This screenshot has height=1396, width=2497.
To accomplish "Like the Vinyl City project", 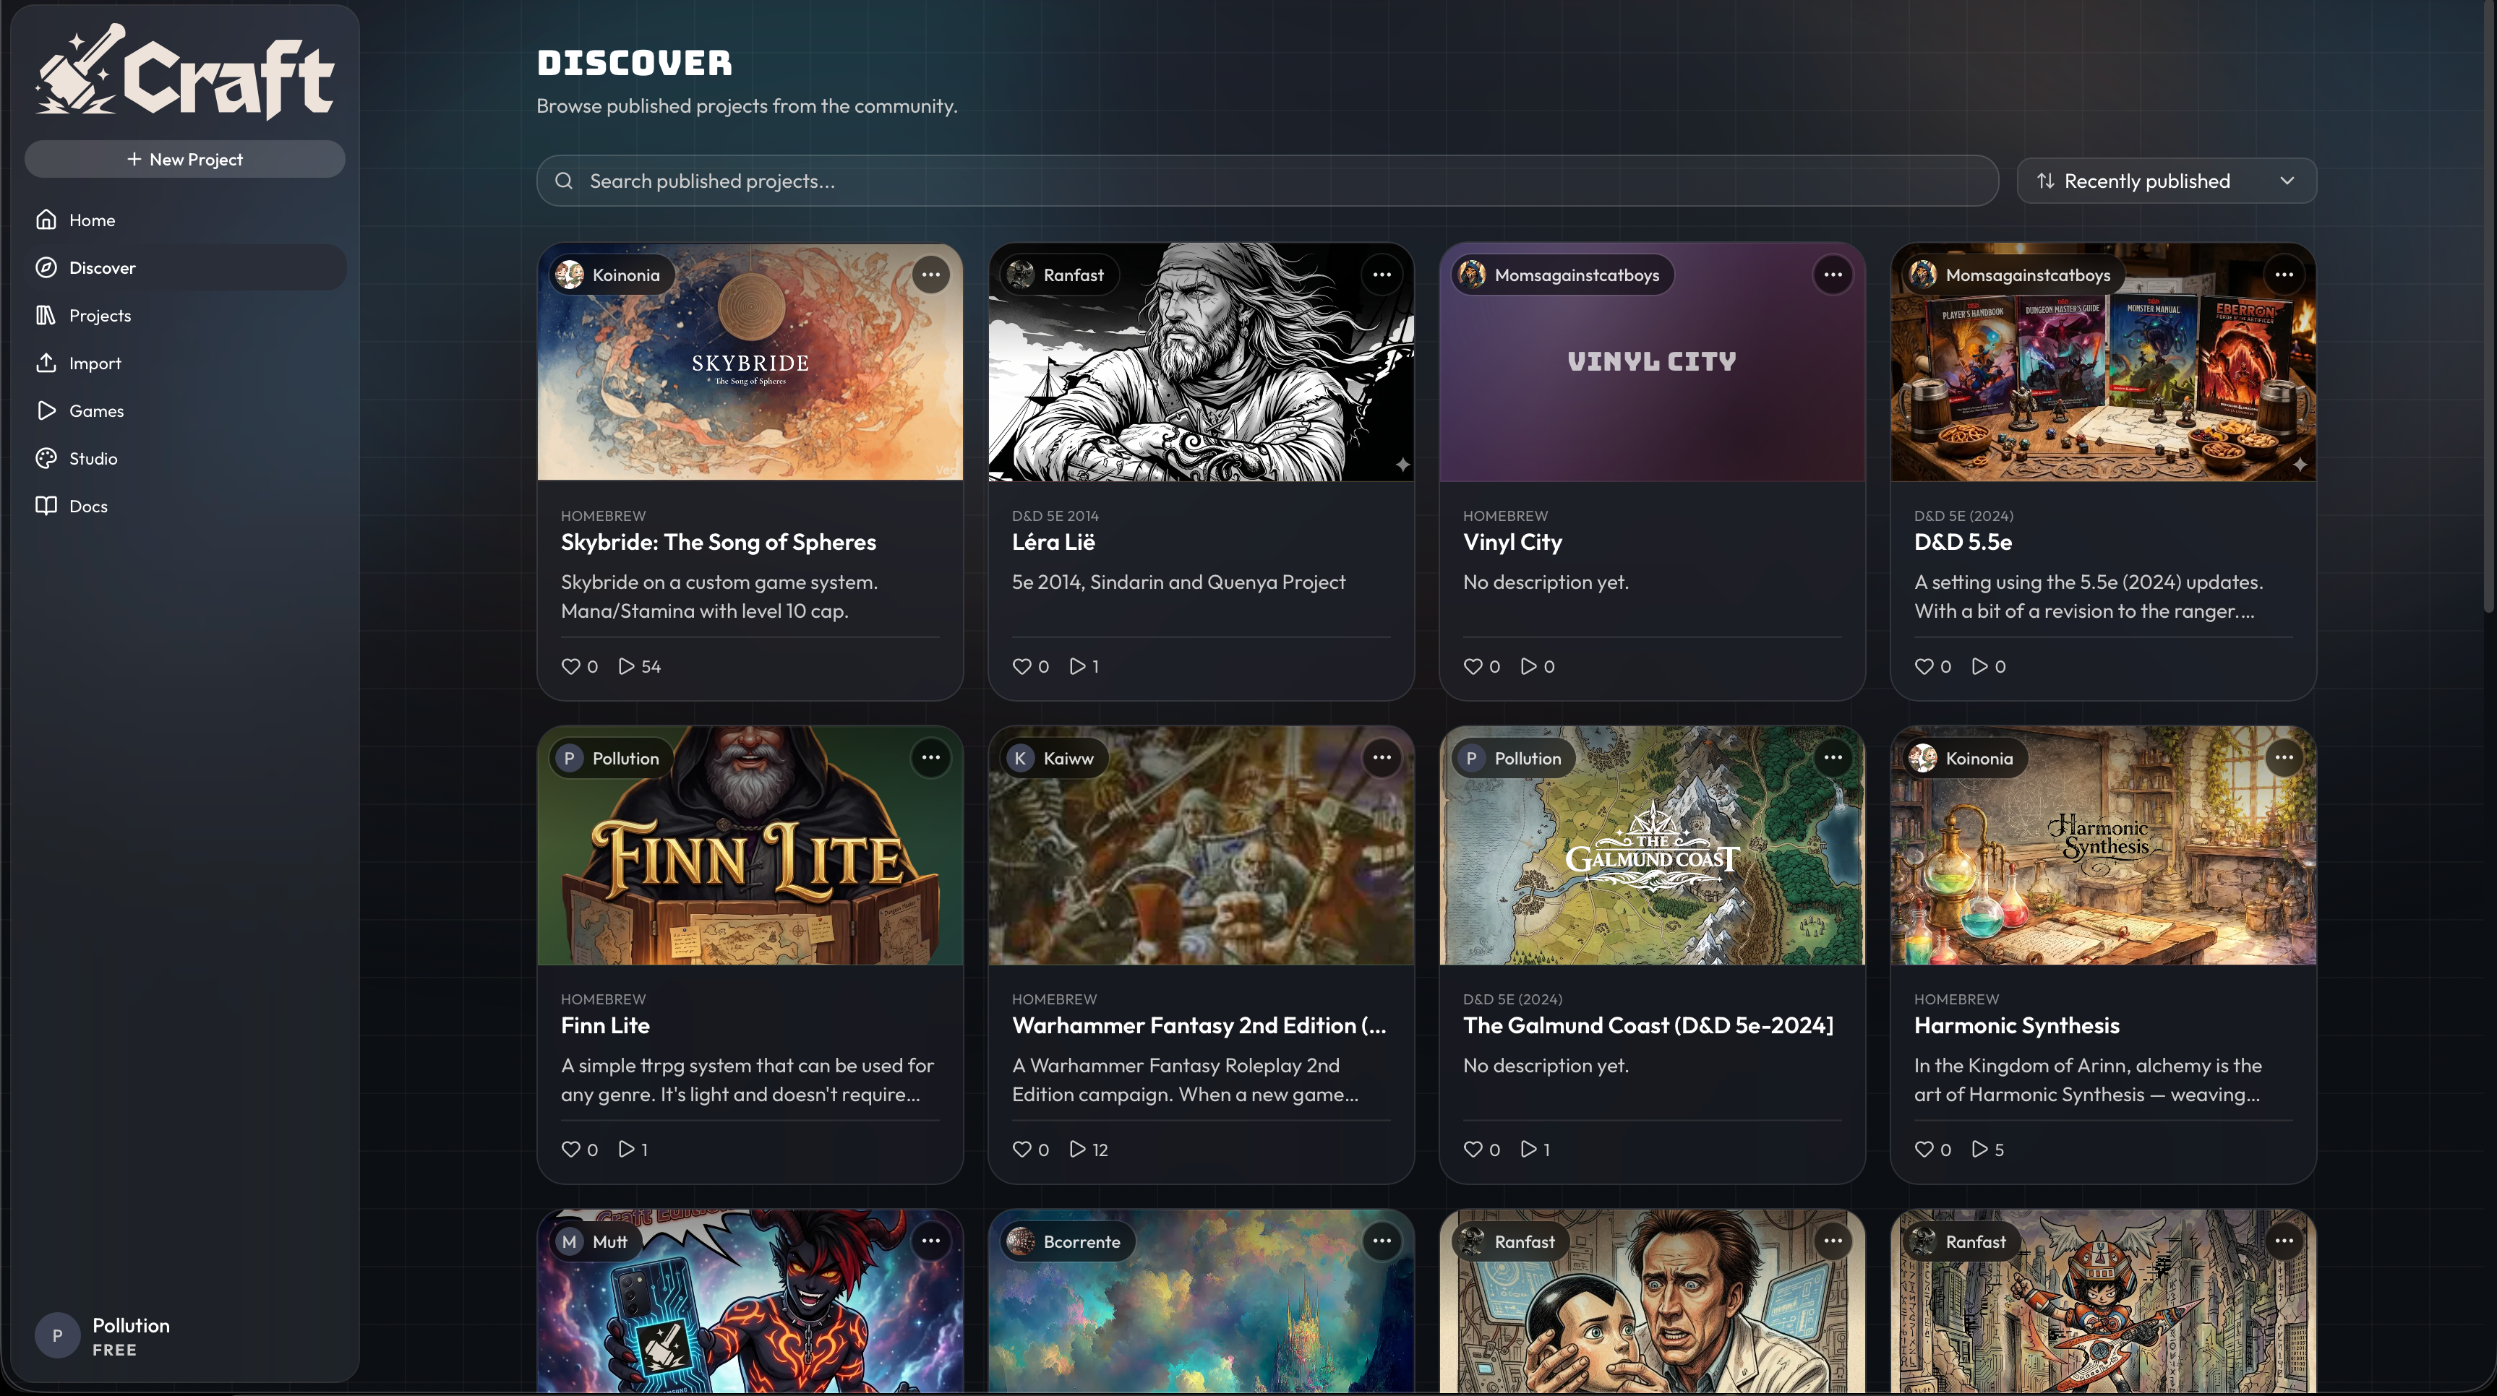I will coord(1473,666).
